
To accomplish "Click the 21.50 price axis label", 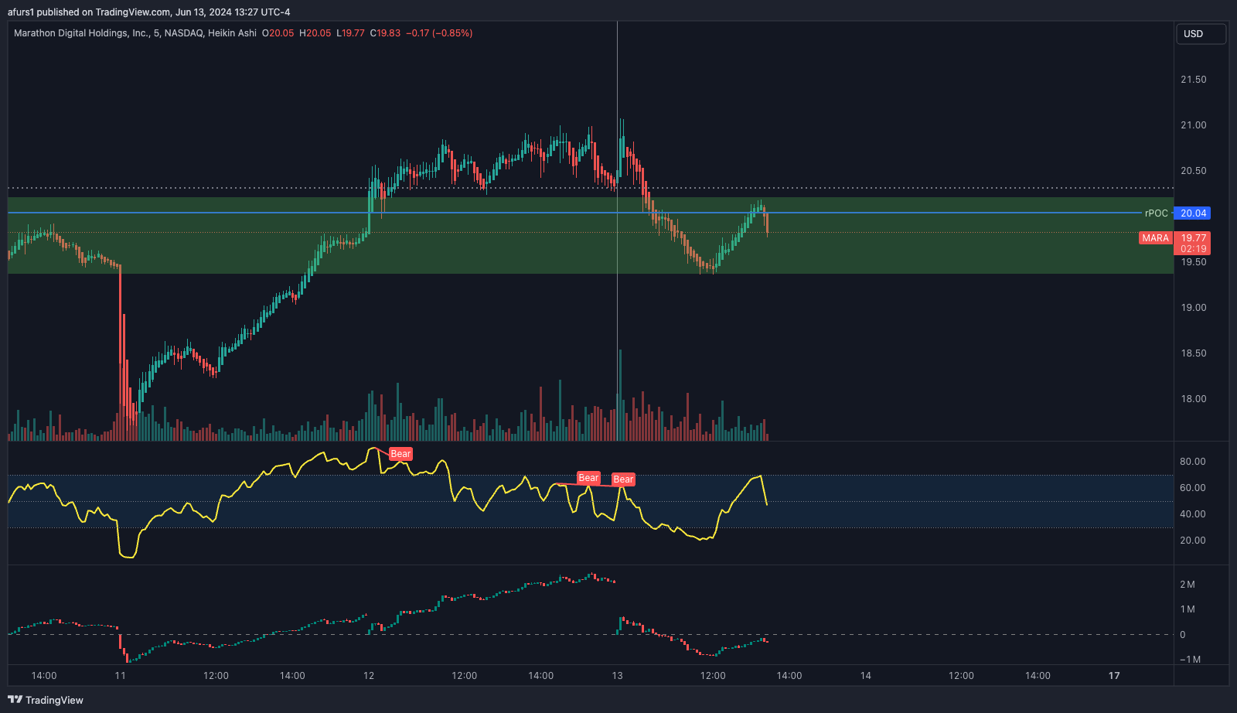I will coord(1193,80).
